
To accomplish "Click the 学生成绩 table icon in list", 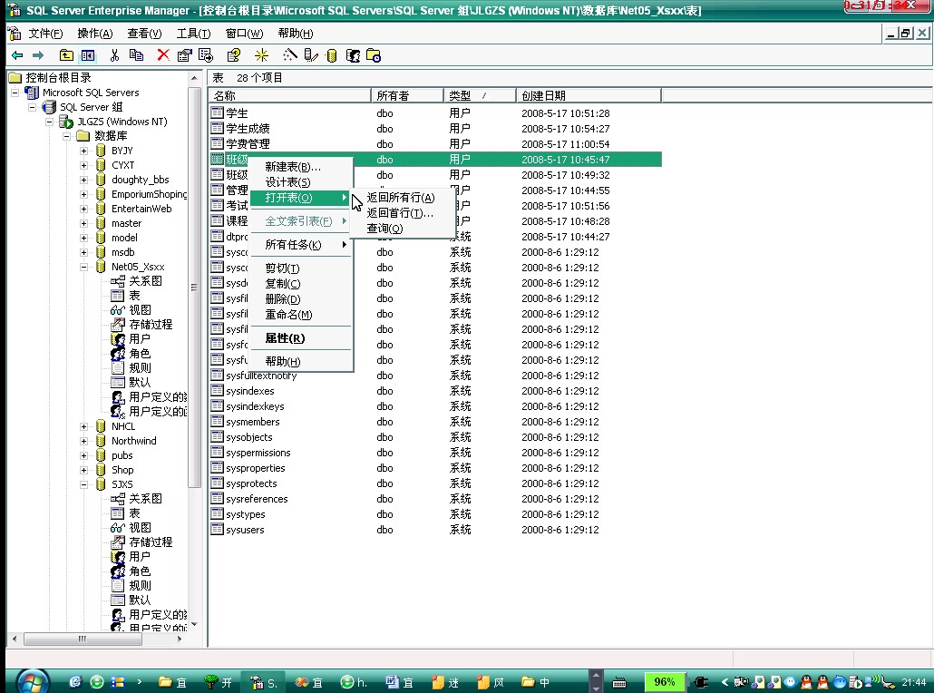I will click(218, 128).
